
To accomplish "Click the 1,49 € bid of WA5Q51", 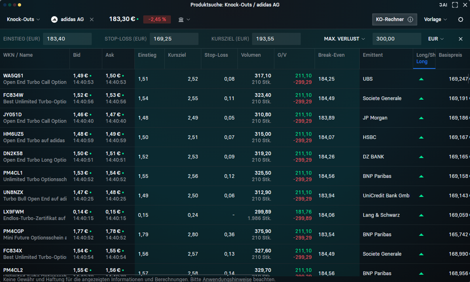I will [x=80, y=76].
